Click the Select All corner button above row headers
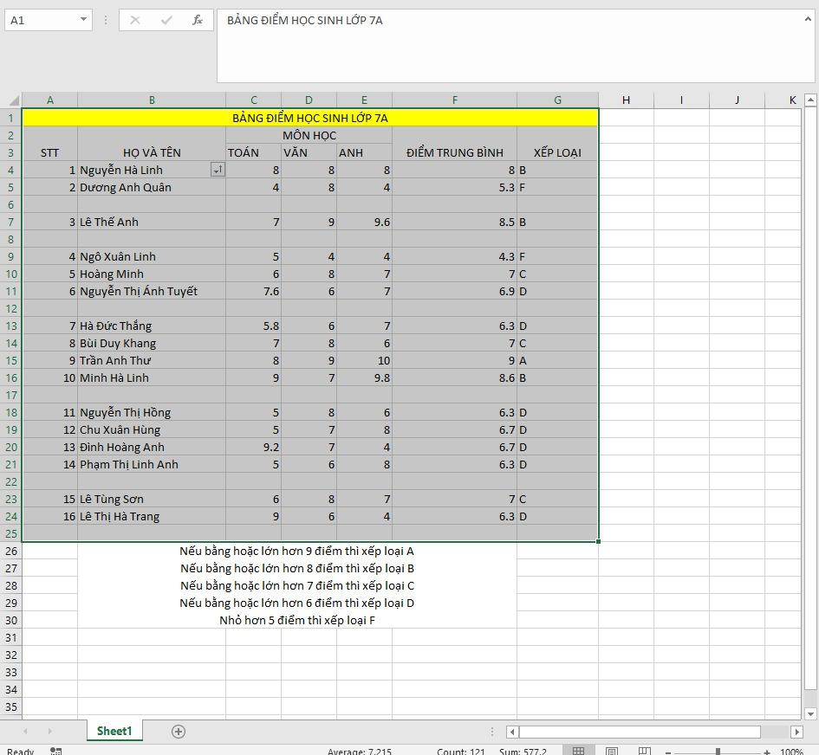Image resolution: width=819 pixels, height=755 pixels. pos(11,100)
